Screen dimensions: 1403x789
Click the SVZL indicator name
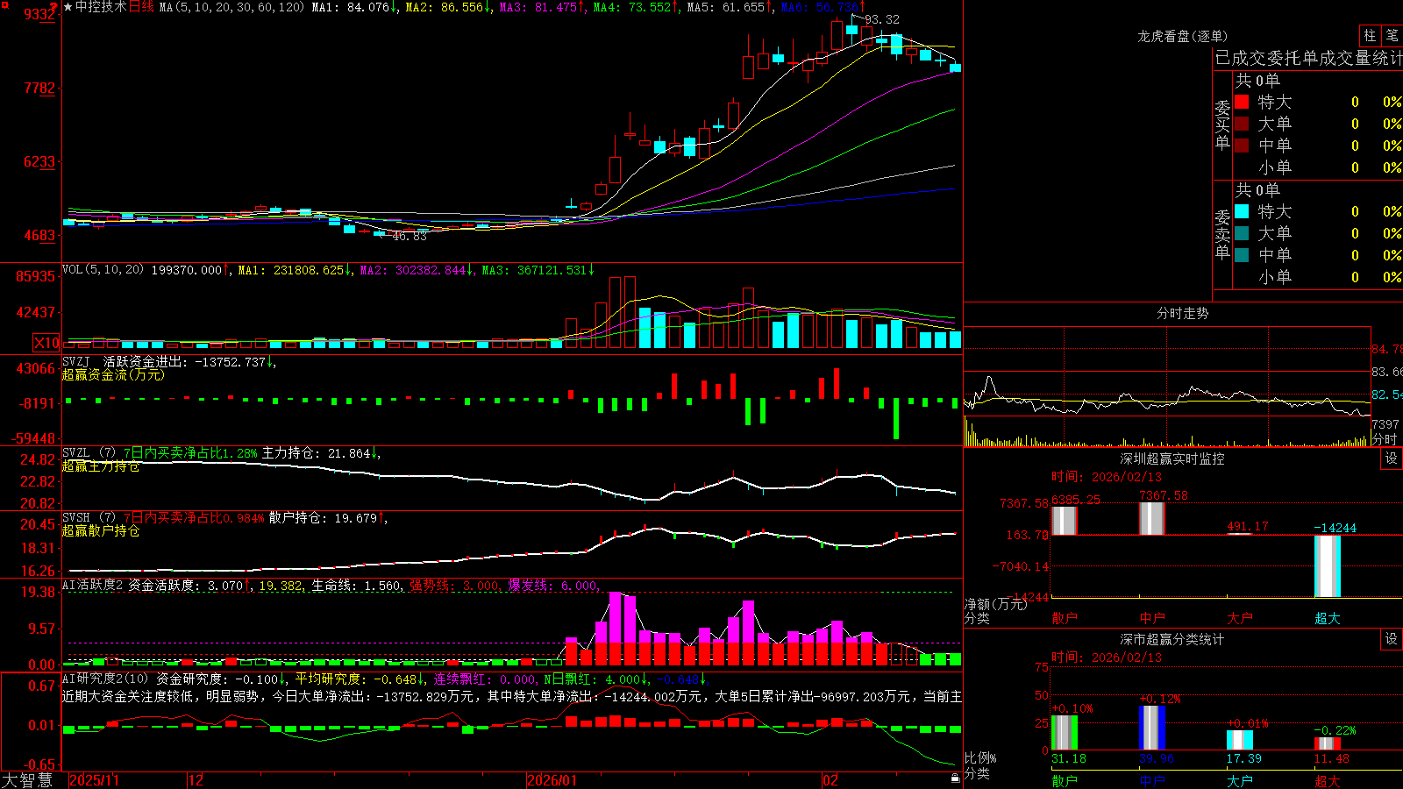click(x=76, y=453)
